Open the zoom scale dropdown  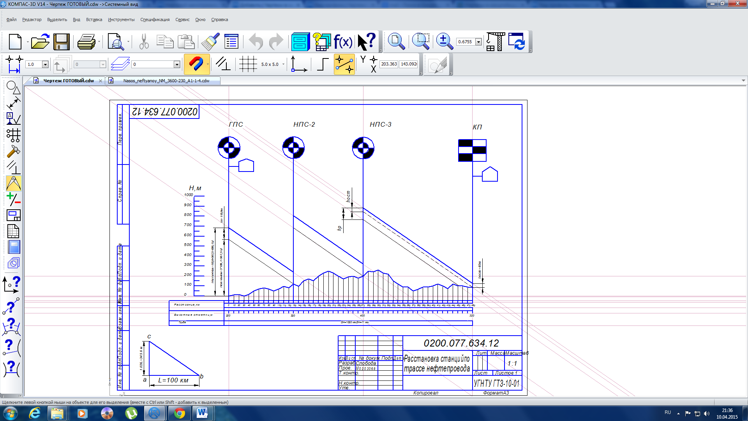478,42
